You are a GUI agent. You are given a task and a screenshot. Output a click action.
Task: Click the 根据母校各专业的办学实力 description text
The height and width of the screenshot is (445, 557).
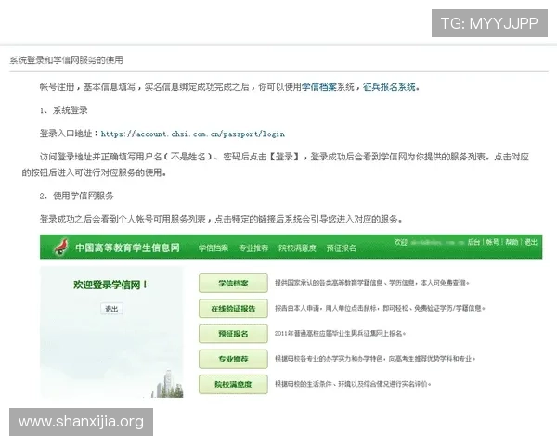click(375, 359)
